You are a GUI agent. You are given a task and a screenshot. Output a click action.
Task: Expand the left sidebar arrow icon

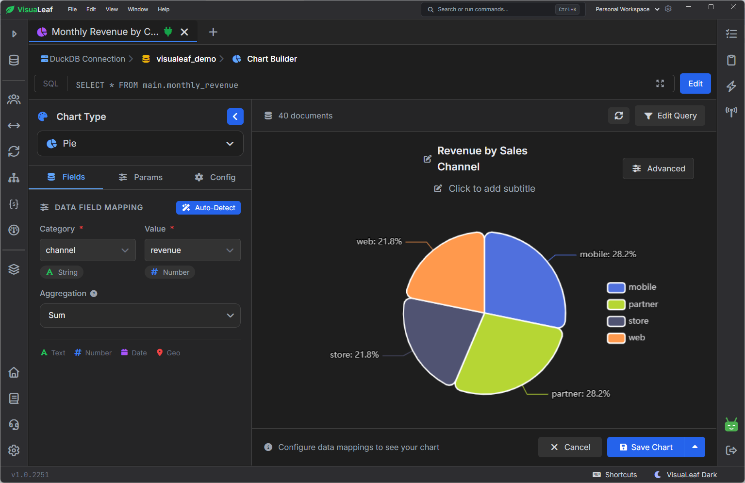click(14, 33)
